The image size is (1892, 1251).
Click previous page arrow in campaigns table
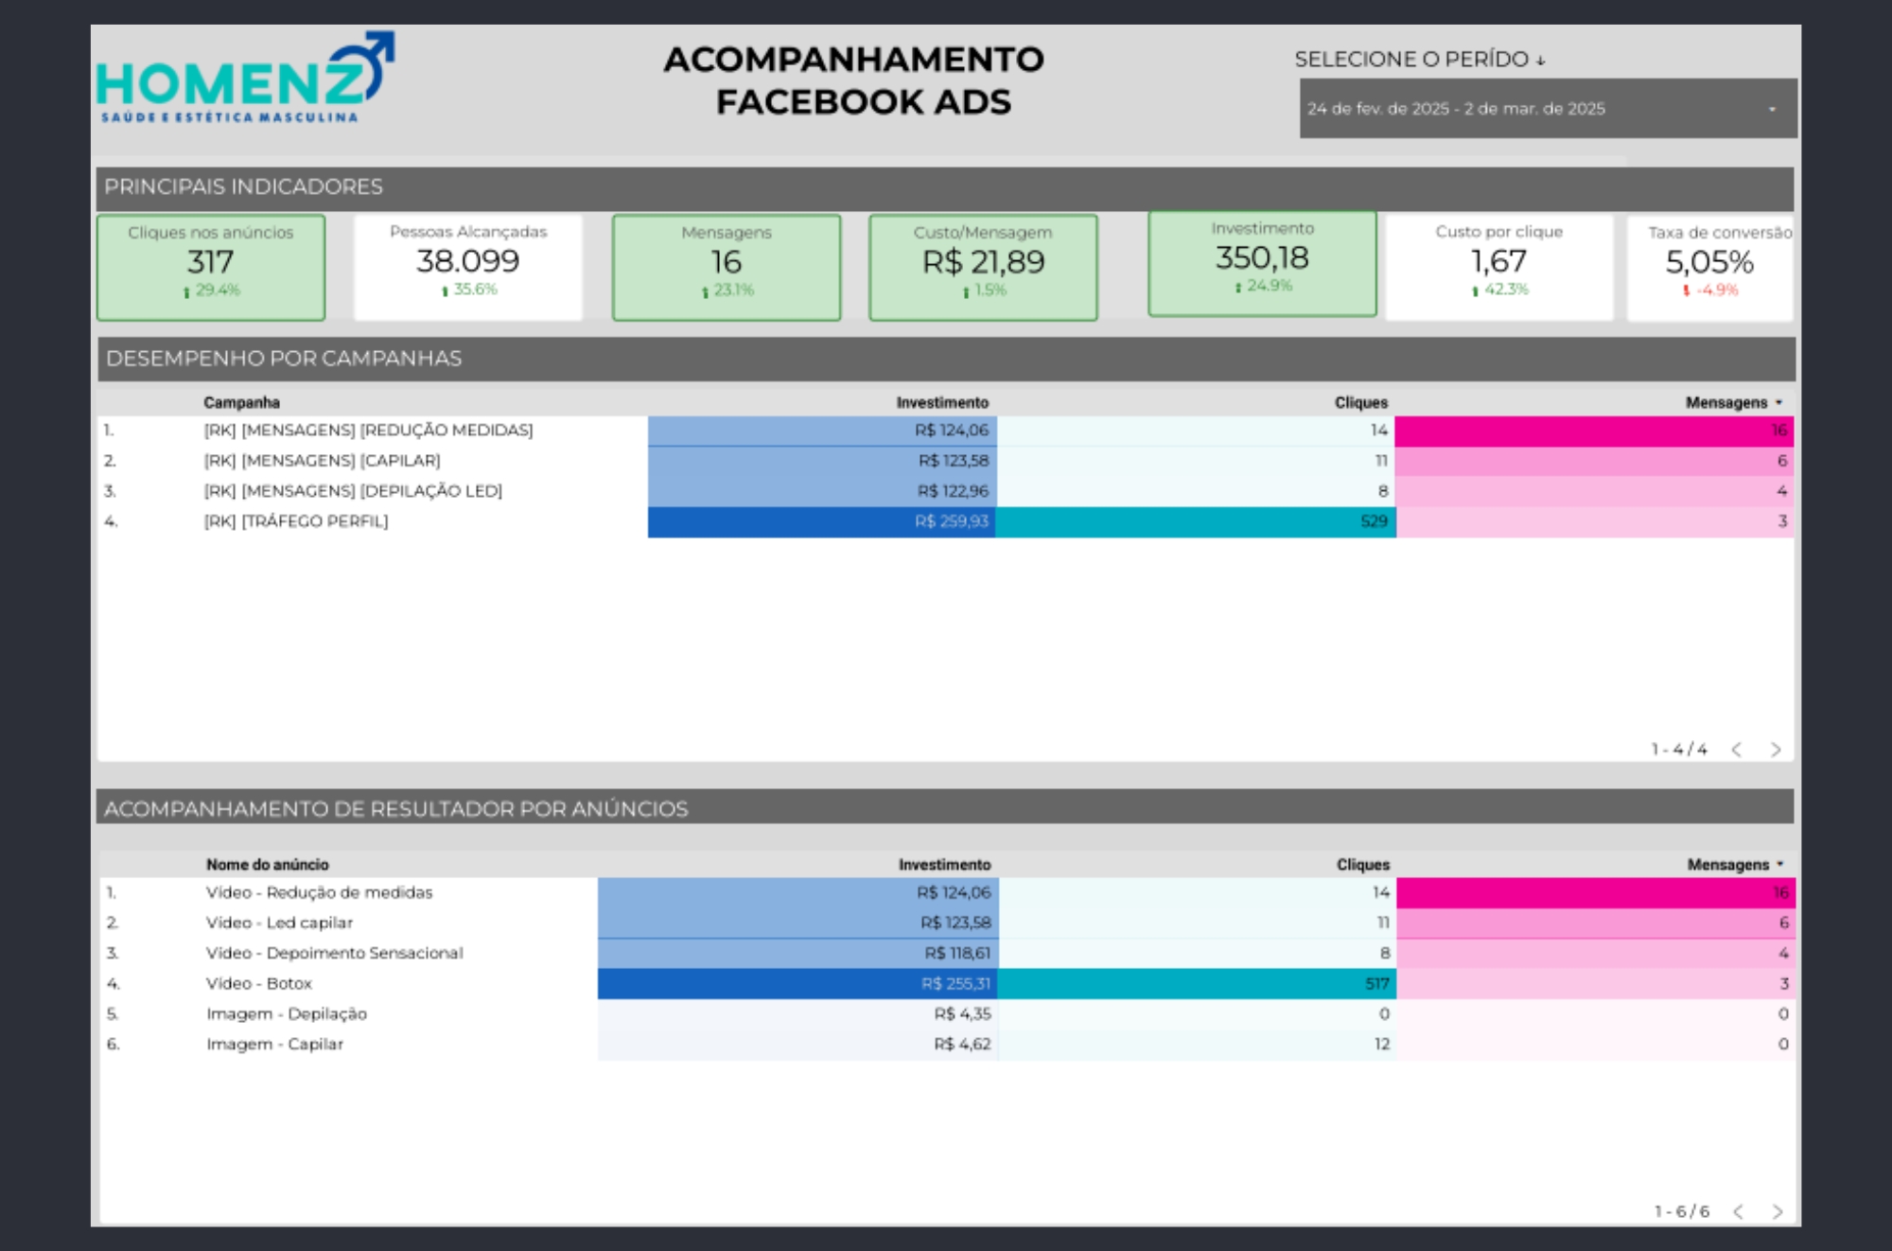[x=1737, y=749]
